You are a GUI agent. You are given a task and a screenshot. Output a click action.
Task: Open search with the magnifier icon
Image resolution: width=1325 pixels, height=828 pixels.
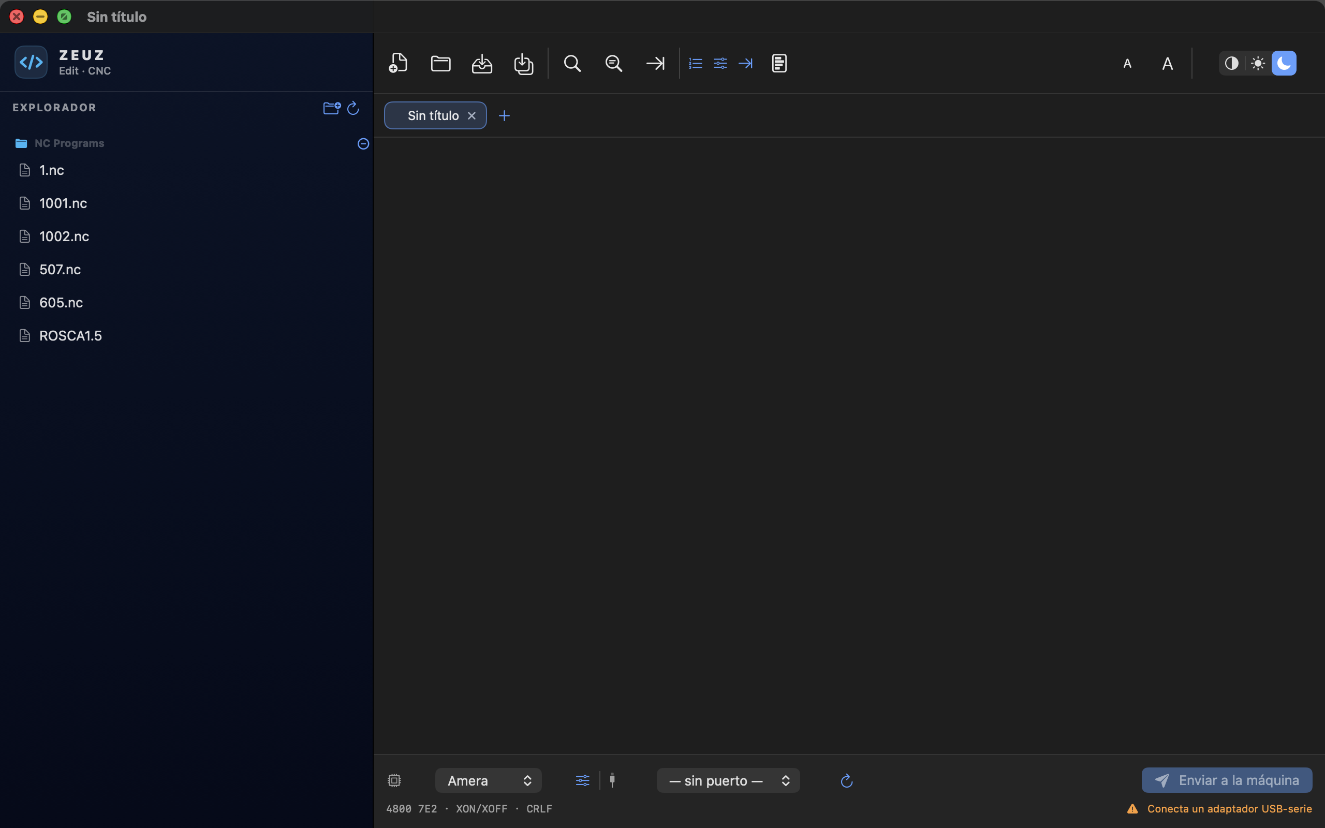click(572, 63)
